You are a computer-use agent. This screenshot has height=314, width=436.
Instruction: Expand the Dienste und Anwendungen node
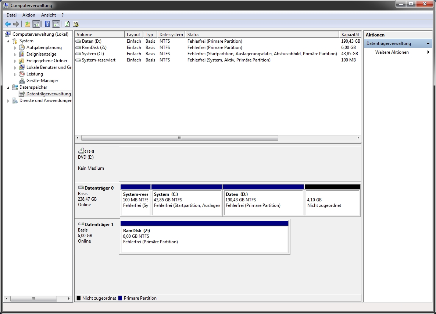[x=8, y=101]
